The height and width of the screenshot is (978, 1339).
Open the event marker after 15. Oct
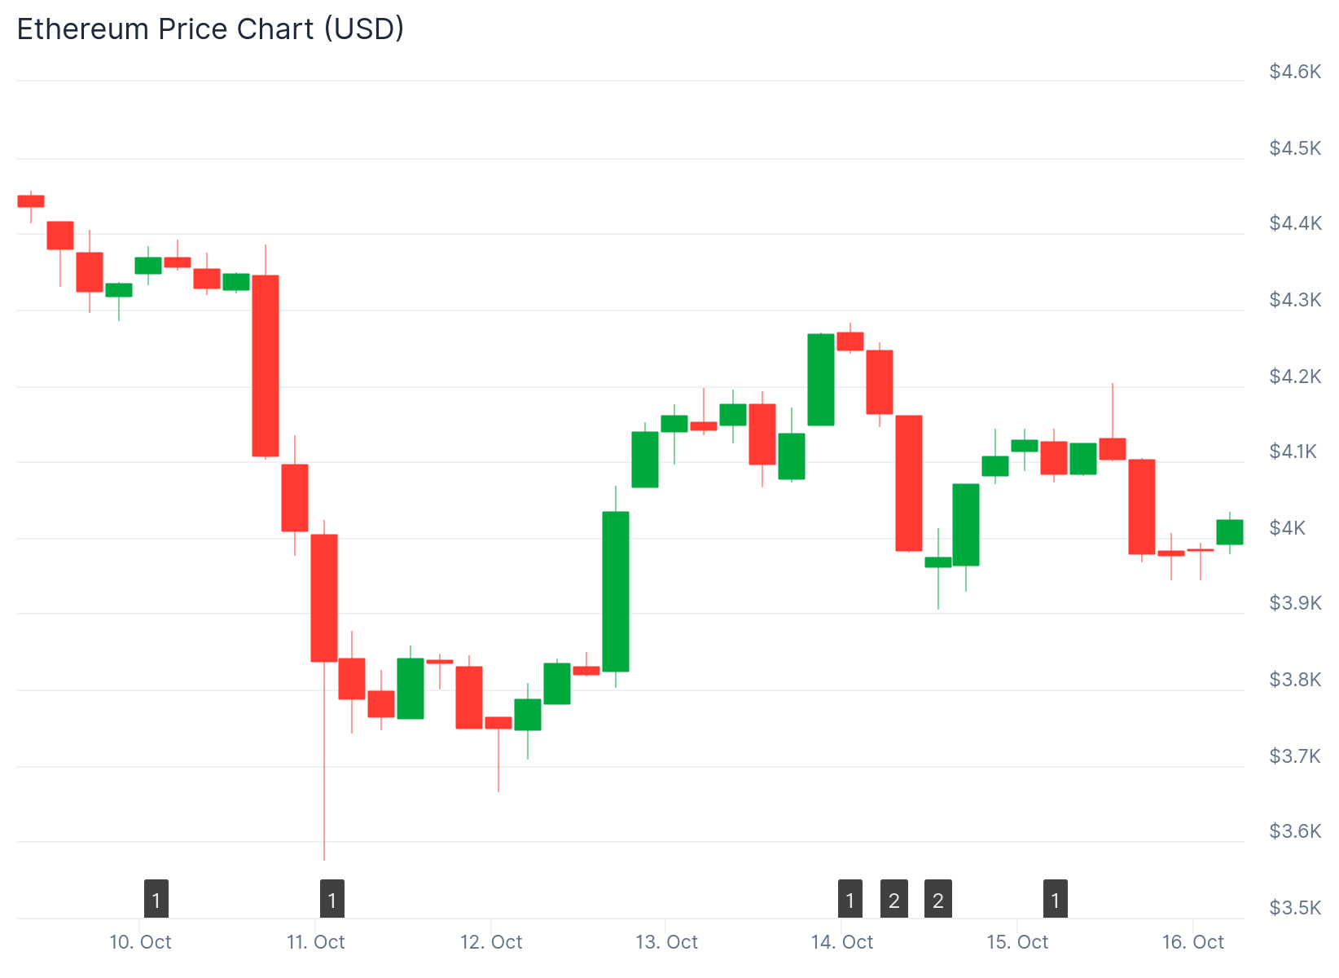(1056, 900)
